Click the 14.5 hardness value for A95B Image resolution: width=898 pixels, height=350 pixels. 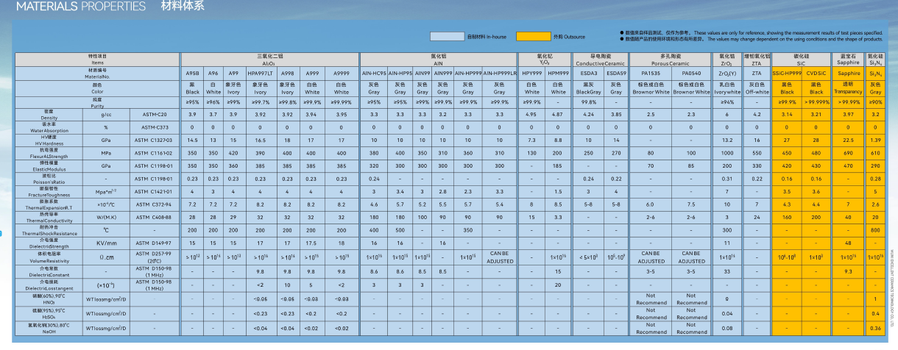pyautogui.click(x=192, y=140)
